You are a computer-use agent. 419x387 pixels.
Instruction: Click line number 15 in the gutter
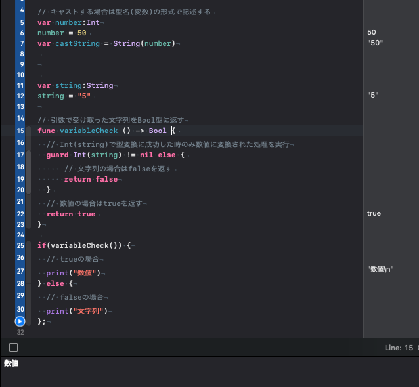tap(20, 131)
